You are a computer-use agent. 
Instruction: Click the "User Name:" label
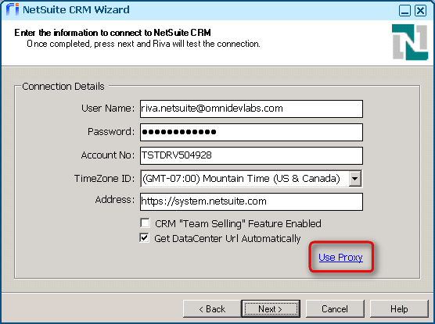pyautogui.click(x=108, y=108)
